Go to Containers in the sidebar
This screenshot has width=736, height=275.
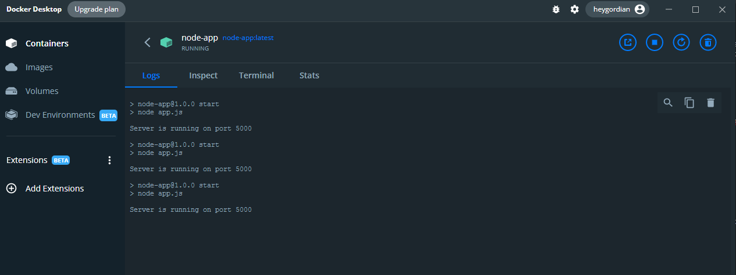47,44
